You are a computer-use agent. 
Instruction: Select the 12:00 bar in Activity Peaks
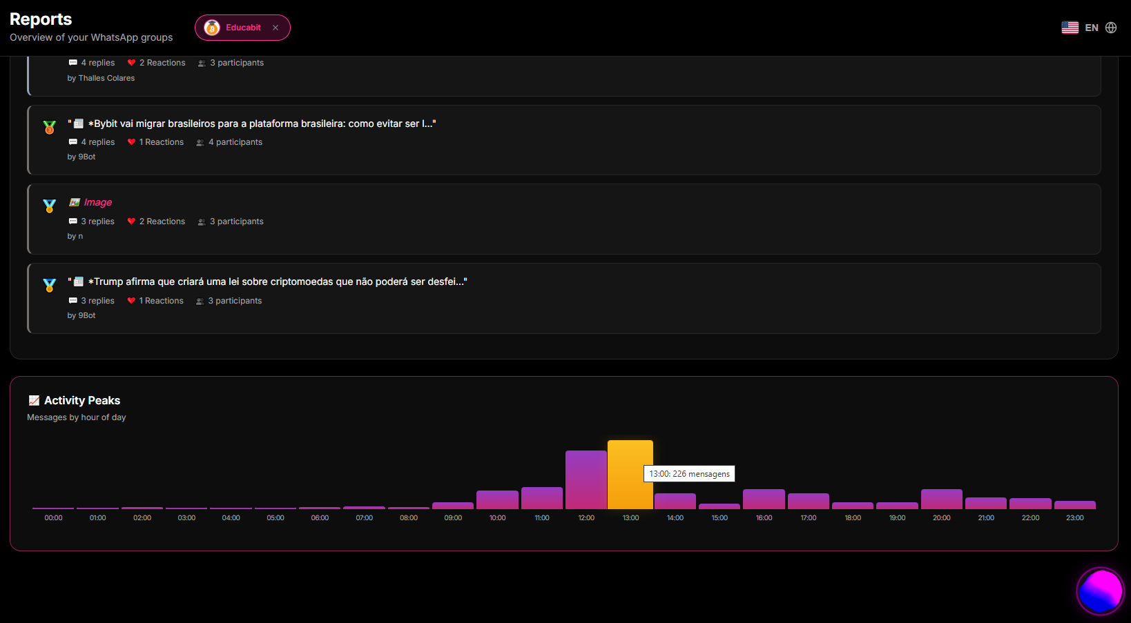[586, 480]
